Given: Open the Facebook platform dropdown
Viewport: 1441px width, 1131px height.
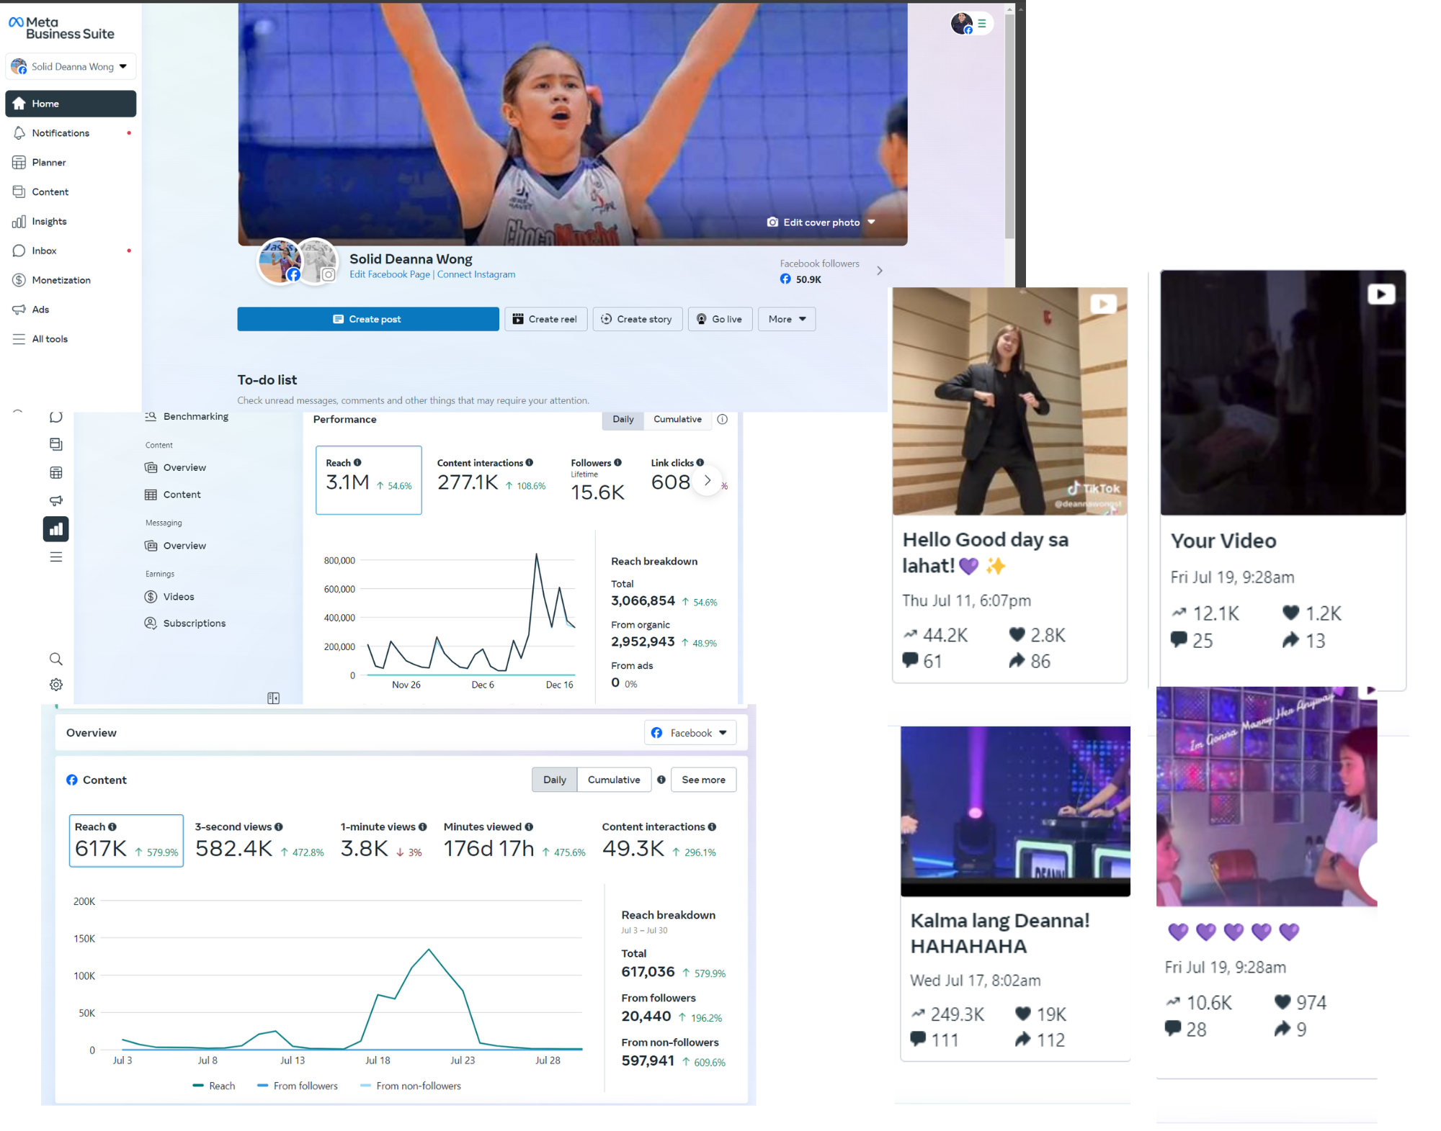Looking at the screenshot, I should point(690,733).
